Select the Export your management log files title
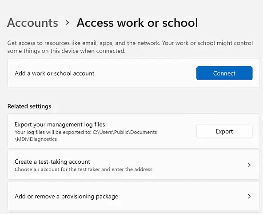This screenshot has width=263, height=214. point(60,125)
